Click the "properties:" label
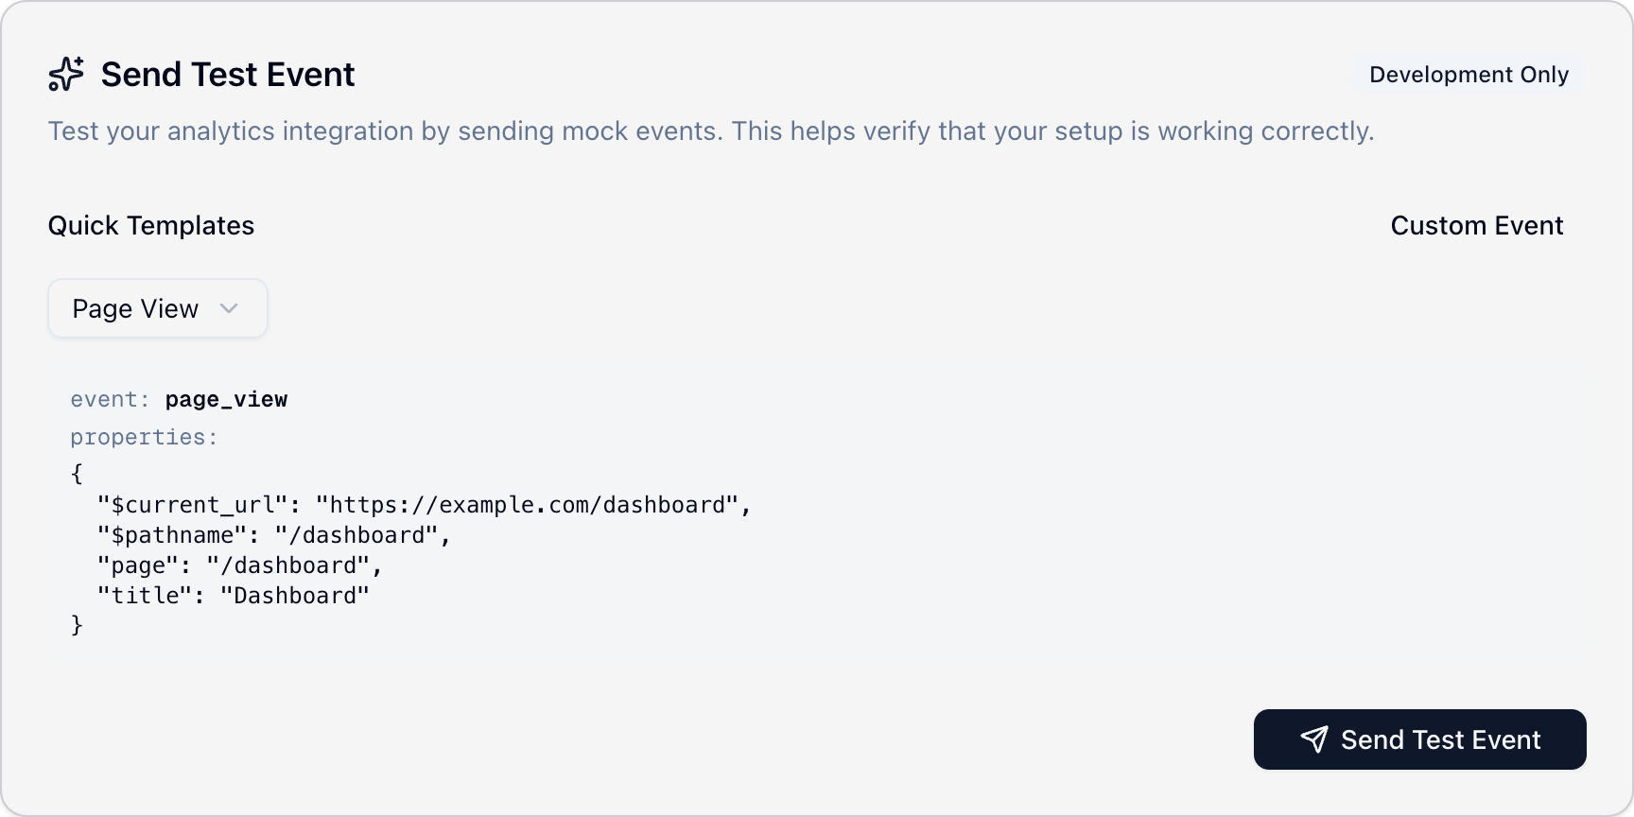1634x817 pixels. pos(144,438)
